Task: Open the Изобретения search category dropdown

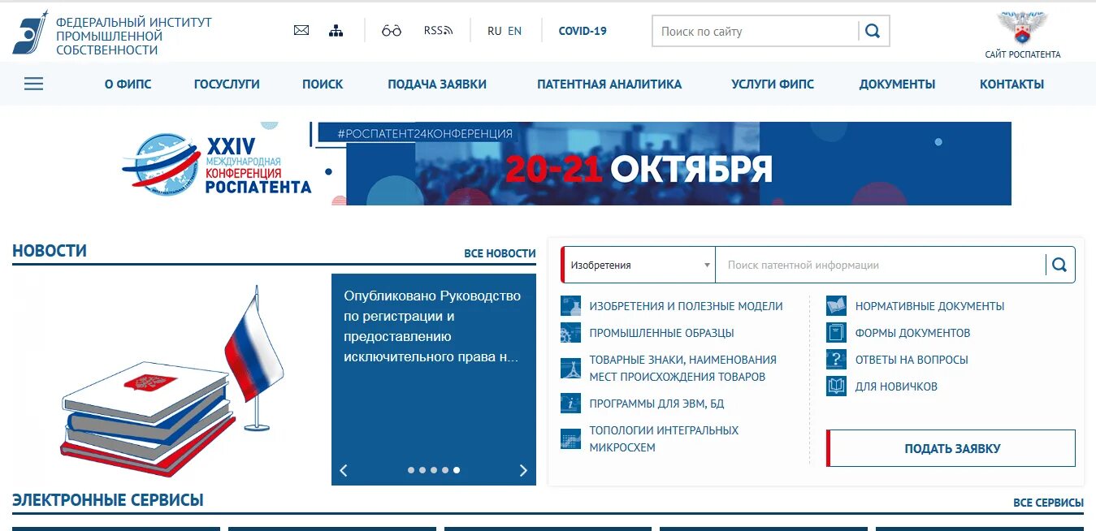Action: [x=639, y=265]
